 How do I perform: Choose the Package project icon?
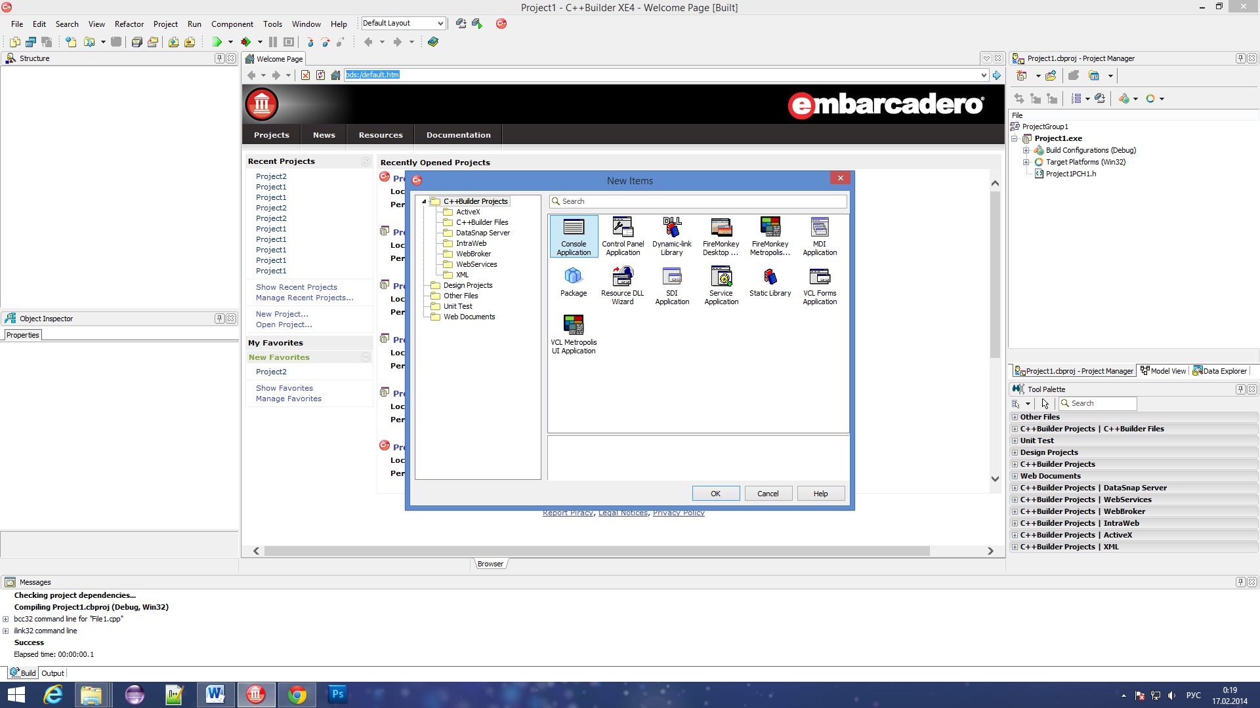(x=574, y=282)
